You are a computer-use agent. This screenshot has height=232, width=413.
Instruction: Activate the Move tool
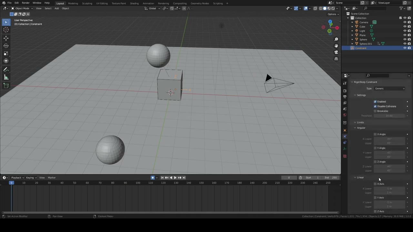tap(6, 38)
